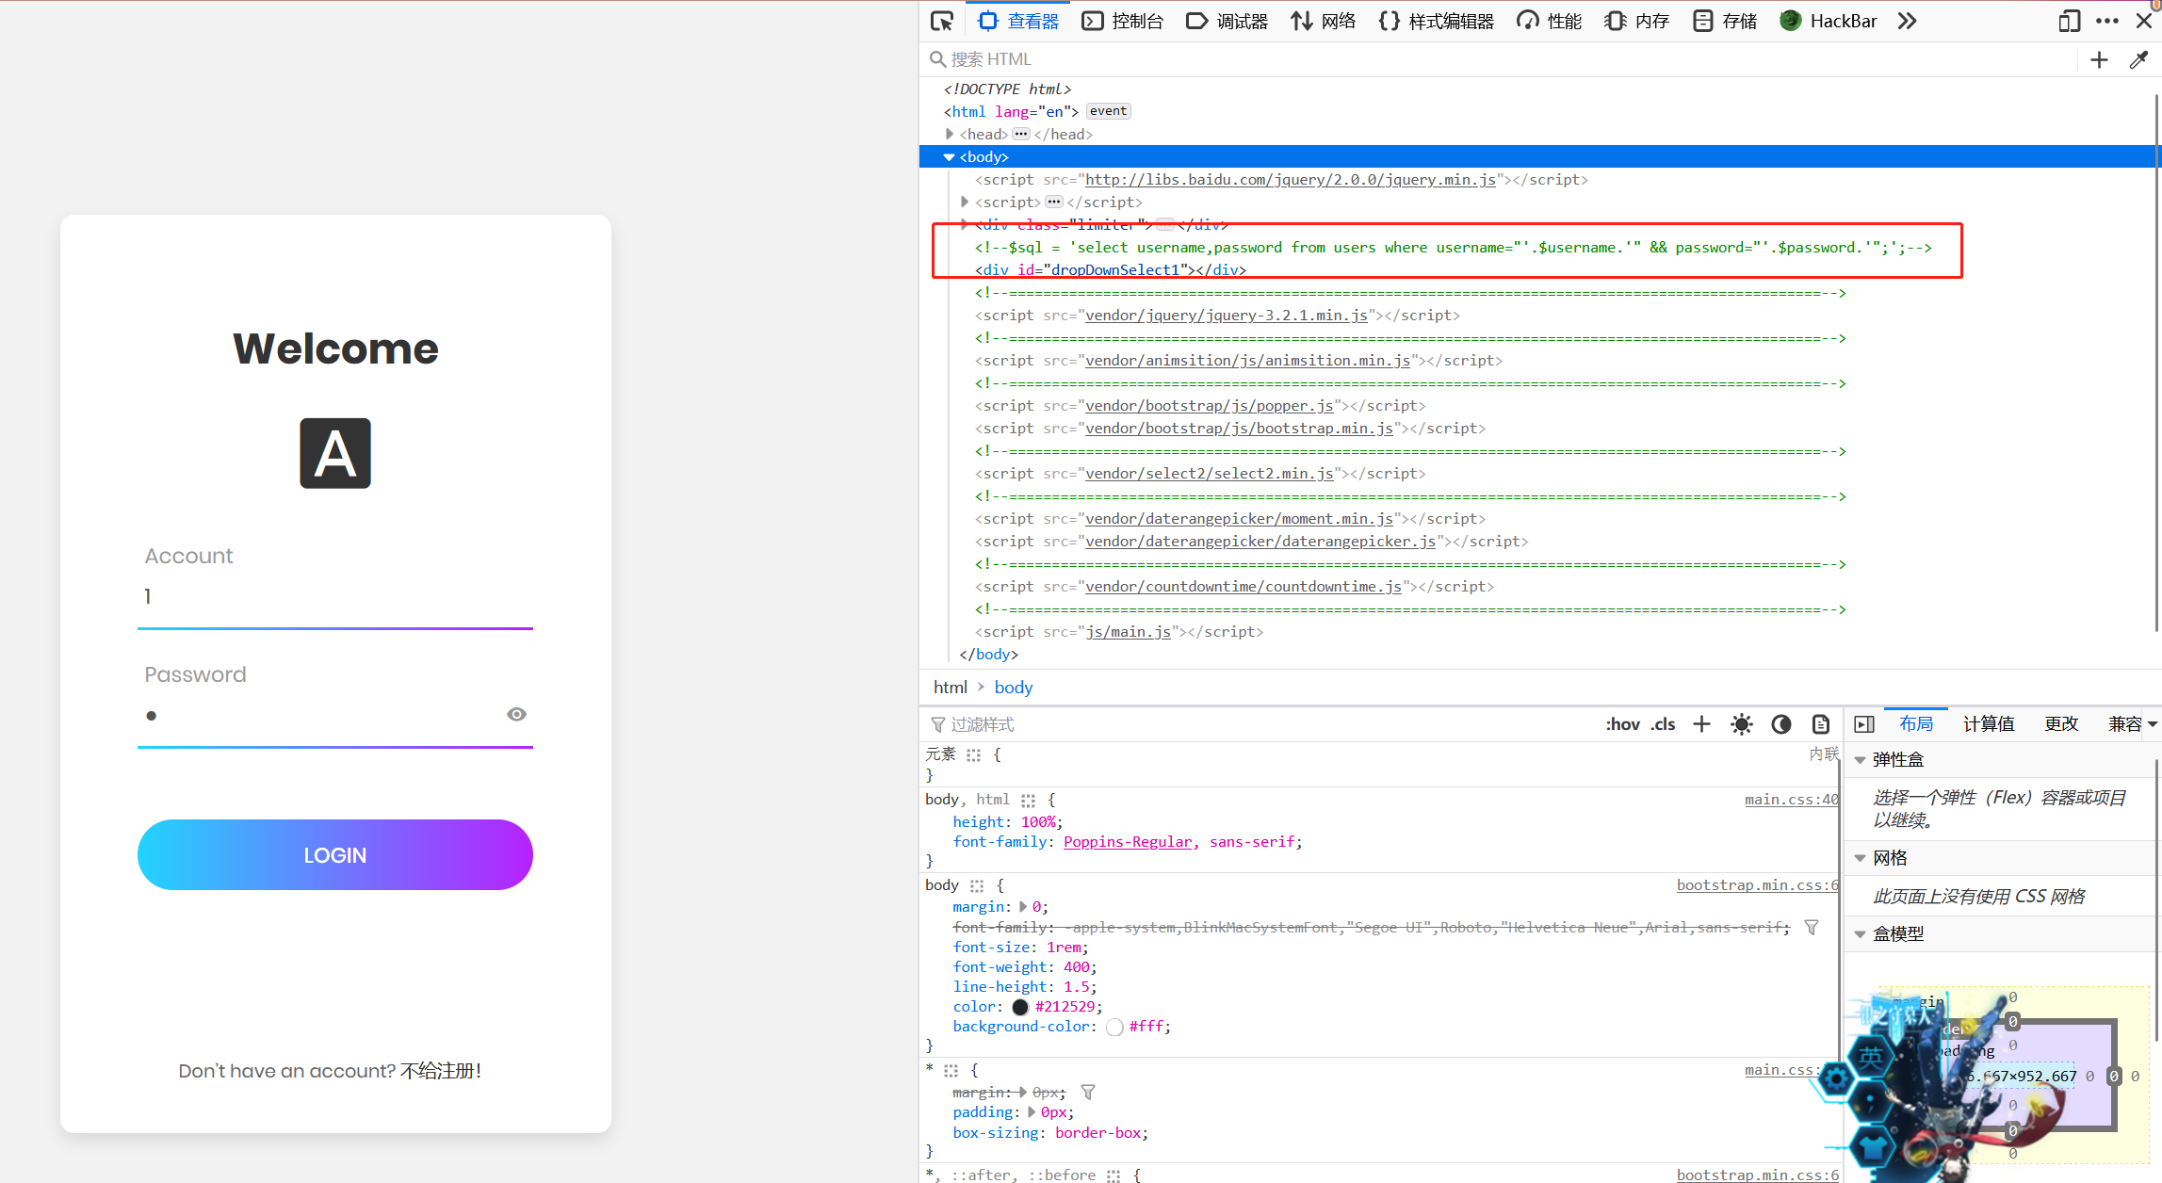Expand the inline script node
Screen dimensions: 2162x1183
pos(965,202)
